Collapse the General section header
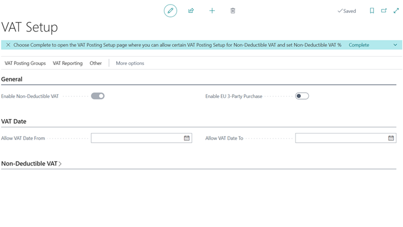The width and height of the screenshot is (403, 227). point(12,79)
